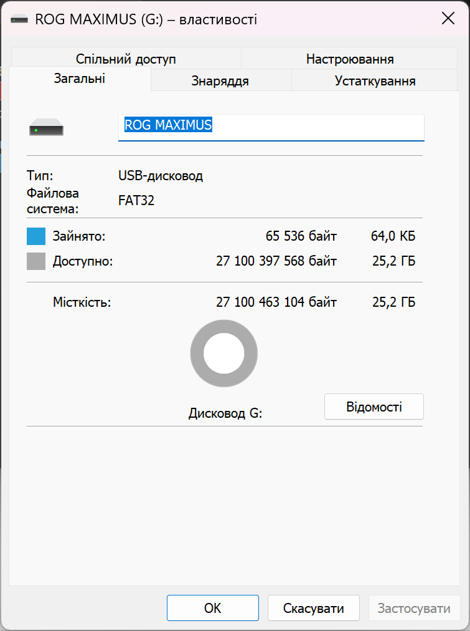Click the ROG MAXIMUS drive name field
Image resolution: width=470 pixels, height=631 pixels.
(x=271, y=126)
